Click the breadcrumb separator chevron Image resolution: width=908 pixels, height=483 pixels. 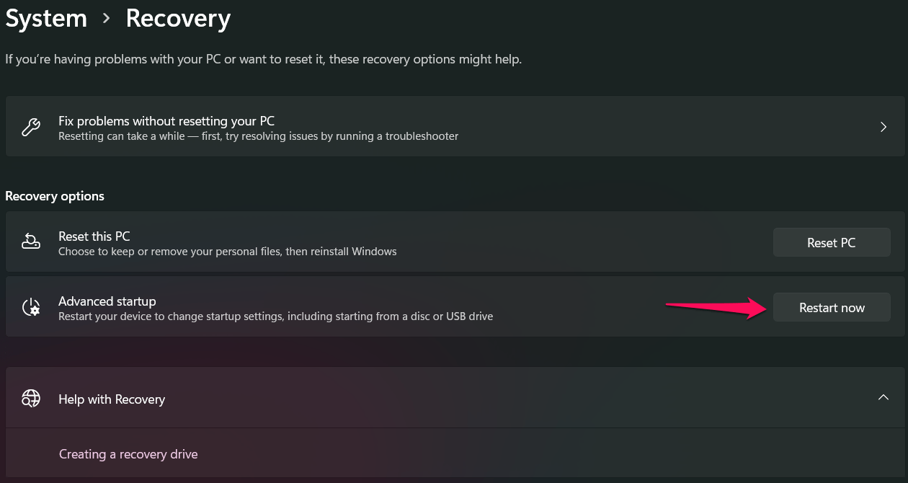pos(107,19)
